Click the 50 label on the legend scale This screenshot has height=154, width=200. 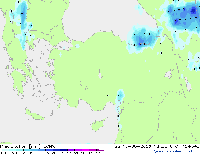point(97,153)
